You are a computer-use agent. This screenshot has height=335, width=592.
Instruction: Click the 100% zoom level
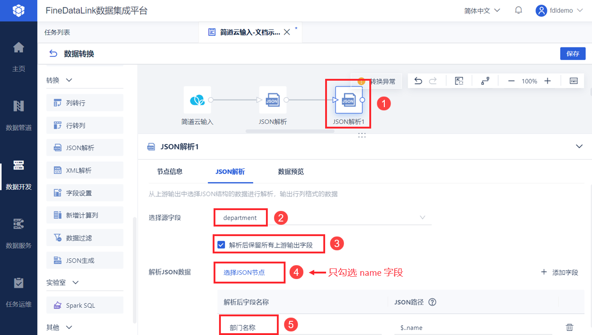click(x=529, y=81)
